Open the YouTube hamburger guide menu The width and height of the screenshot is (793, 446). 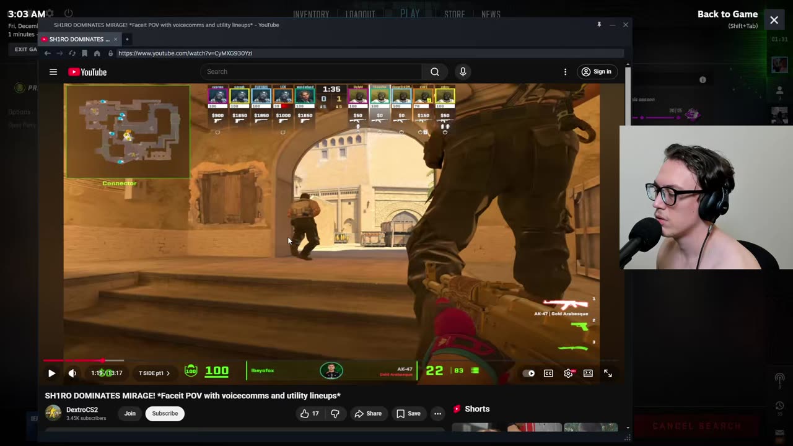point(53,72)
